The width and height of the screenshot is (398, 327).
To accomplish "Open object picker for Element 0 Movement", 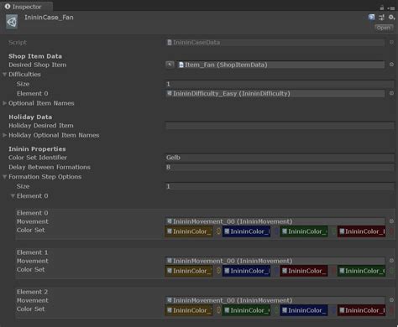I will click(x=391, y=221).
